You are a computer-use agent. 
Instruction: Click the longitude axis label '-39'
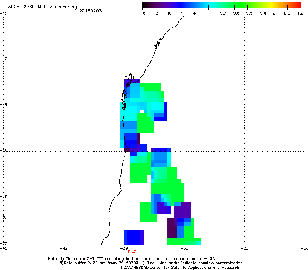(x=124, y=248)
